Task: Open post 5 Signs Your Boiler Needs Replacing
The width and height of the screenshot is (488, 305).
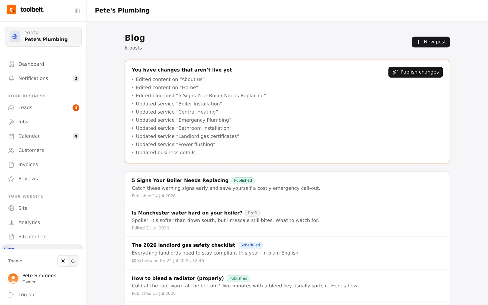Action: pos(180,181)
